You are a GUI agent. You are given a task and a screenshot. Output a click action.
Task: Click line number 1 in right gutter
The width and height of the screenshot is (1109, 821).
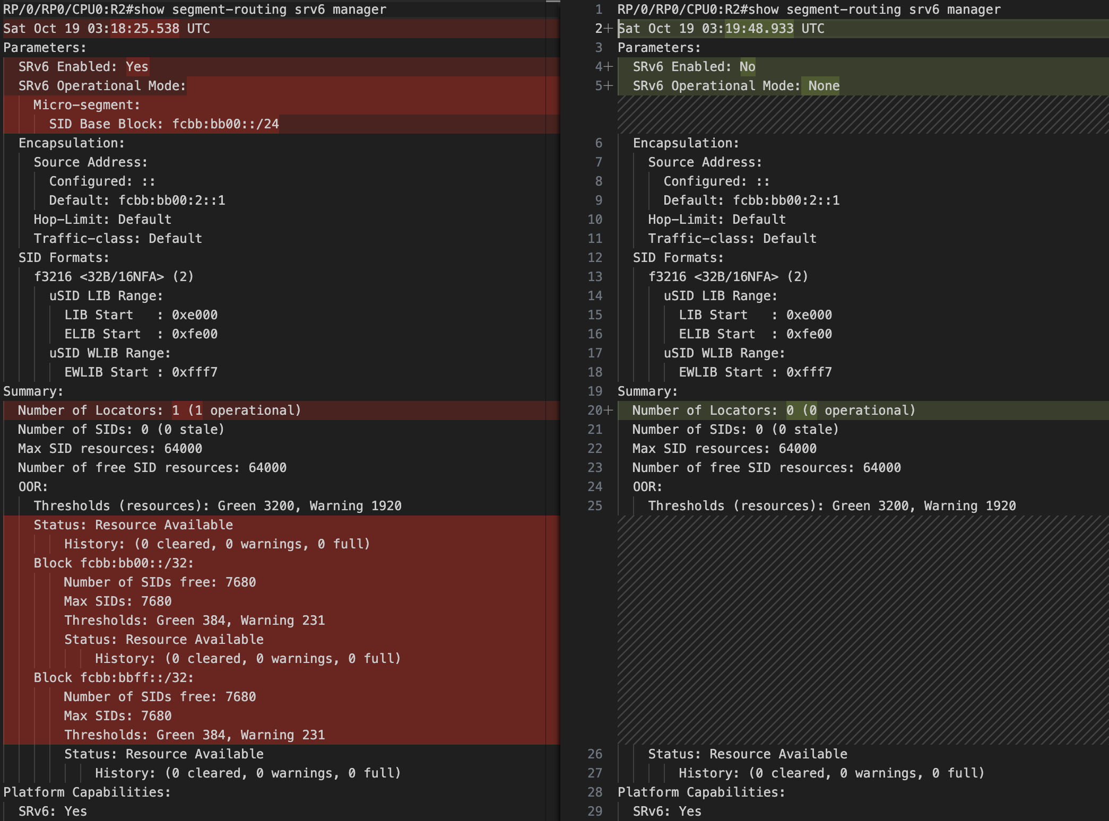pos(599,10)
